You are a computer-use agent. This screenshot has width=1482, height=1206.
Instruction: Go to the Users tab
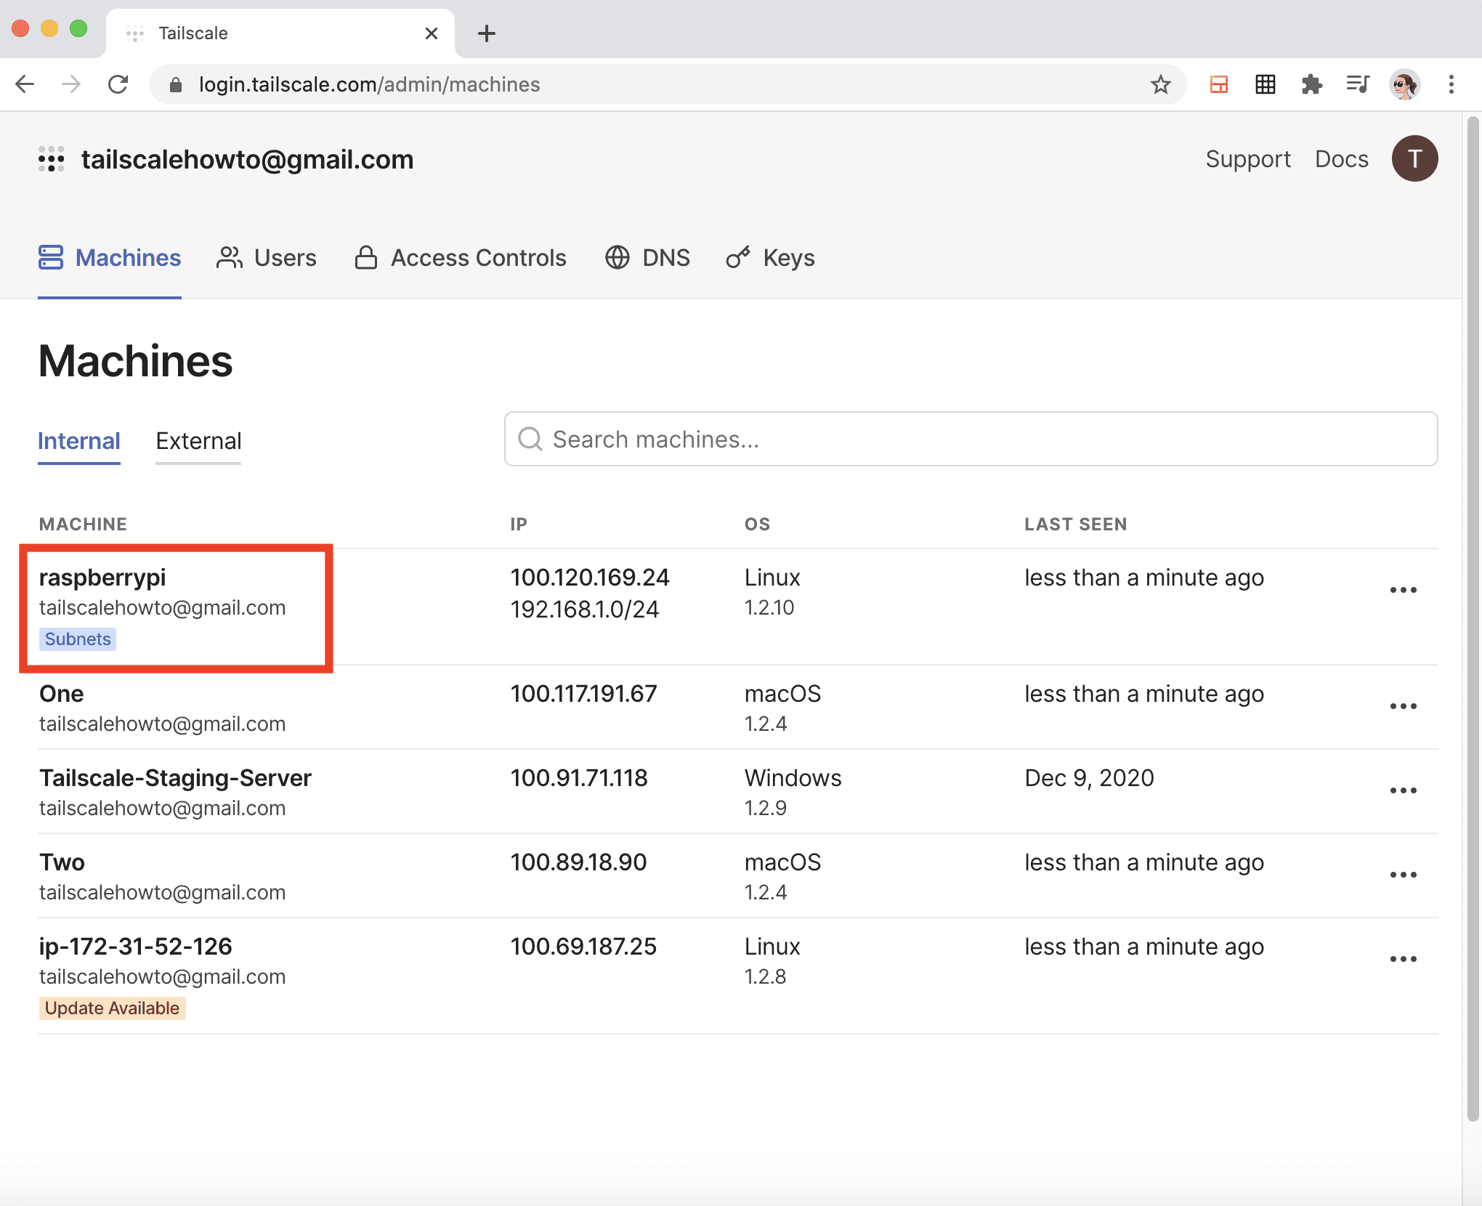267,258
